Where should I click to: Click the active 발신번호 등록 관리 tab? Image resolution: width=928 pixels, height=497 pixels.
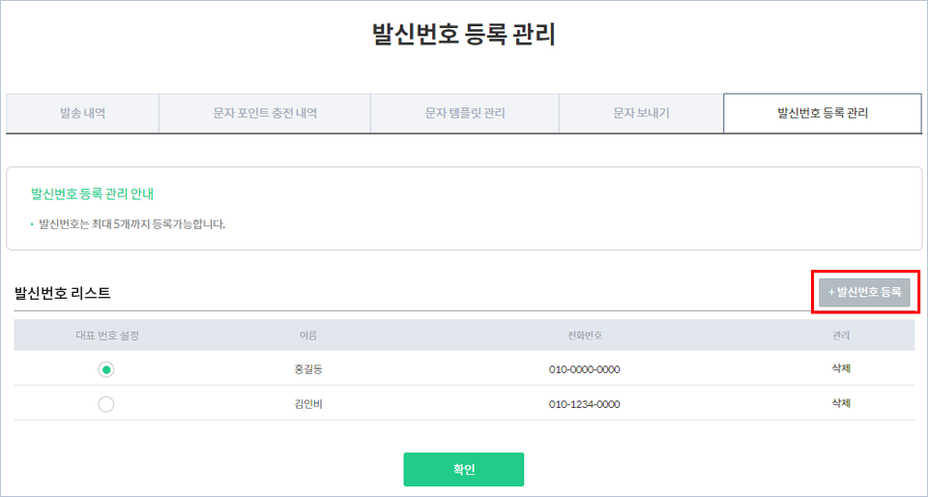pos(823,113)
